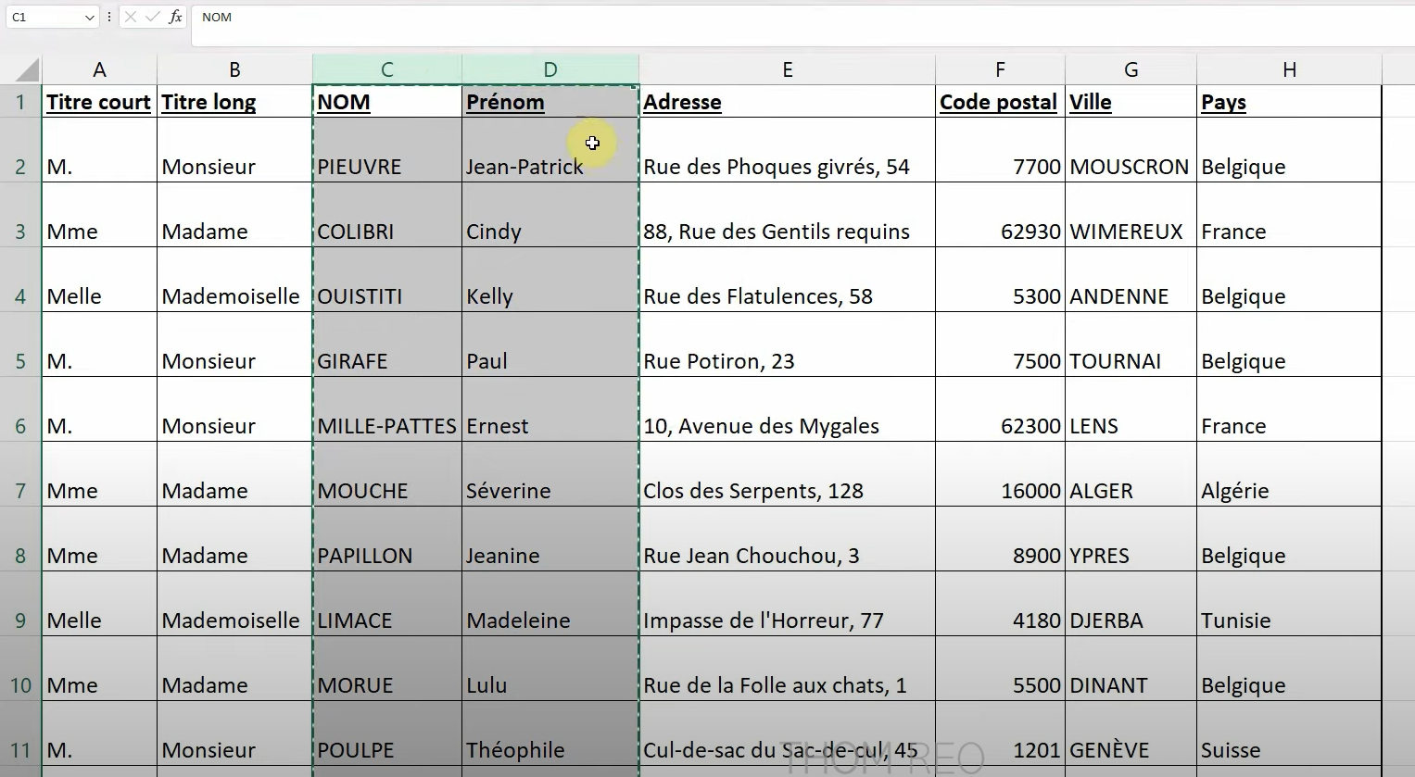Screen dimensions: 1415x777
Task: Click the address cell 'Rue Potiron, 23'
Action: coord(787,345)
